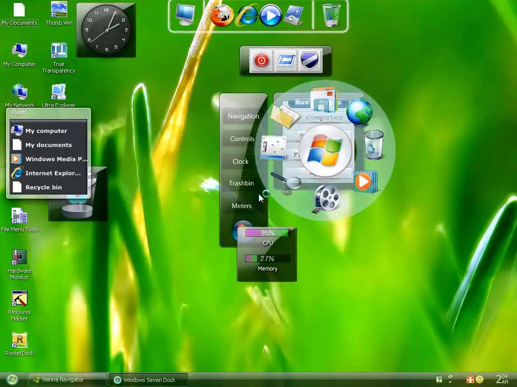Open notepad icon in circular dock

273,148
